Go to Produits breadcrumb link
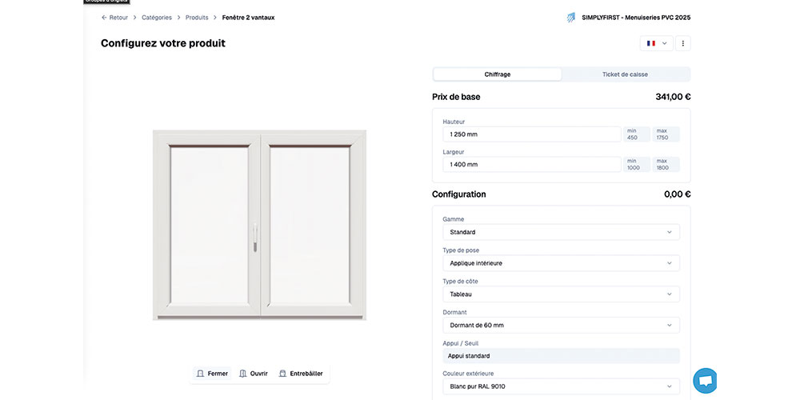This screenshot has height=400, width=800. coord(197,18)
